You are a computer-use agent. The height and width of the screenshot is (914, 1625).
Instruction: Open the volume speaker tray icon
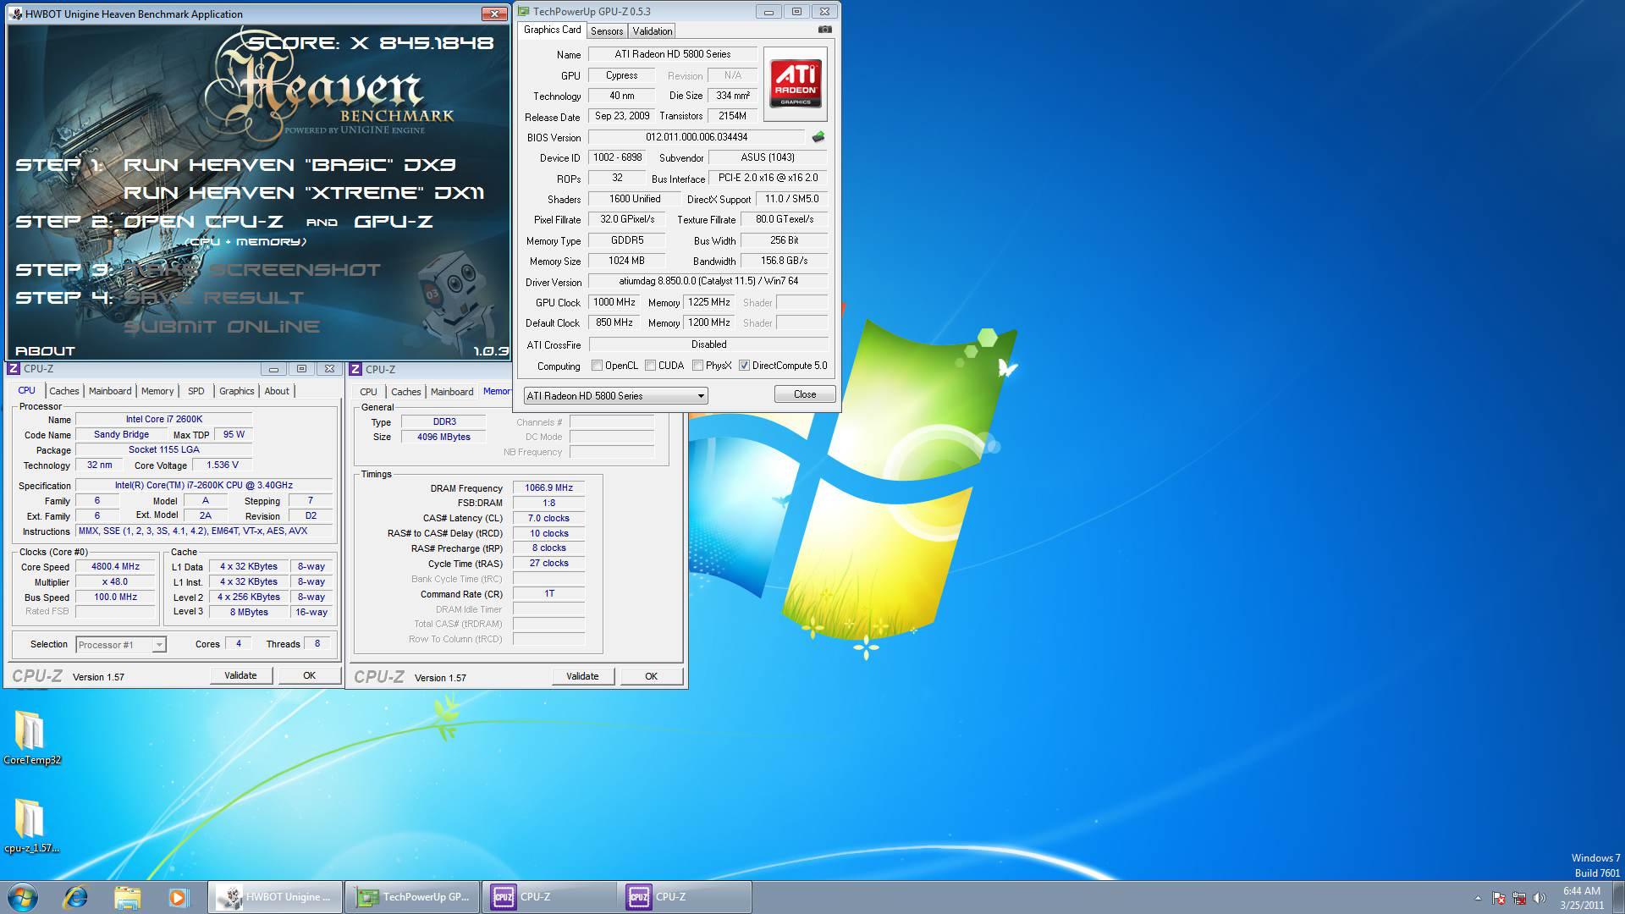pos(1540,898)
